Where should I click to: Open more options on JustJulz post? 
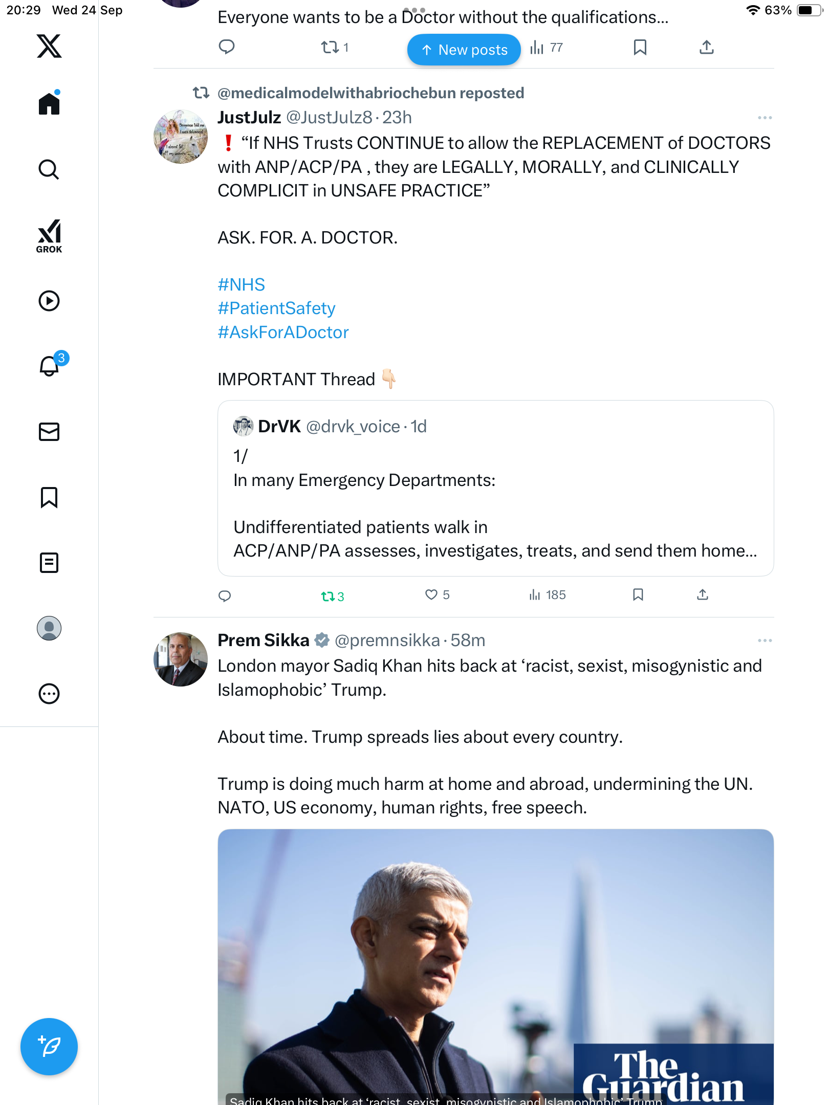pos(765,118)
